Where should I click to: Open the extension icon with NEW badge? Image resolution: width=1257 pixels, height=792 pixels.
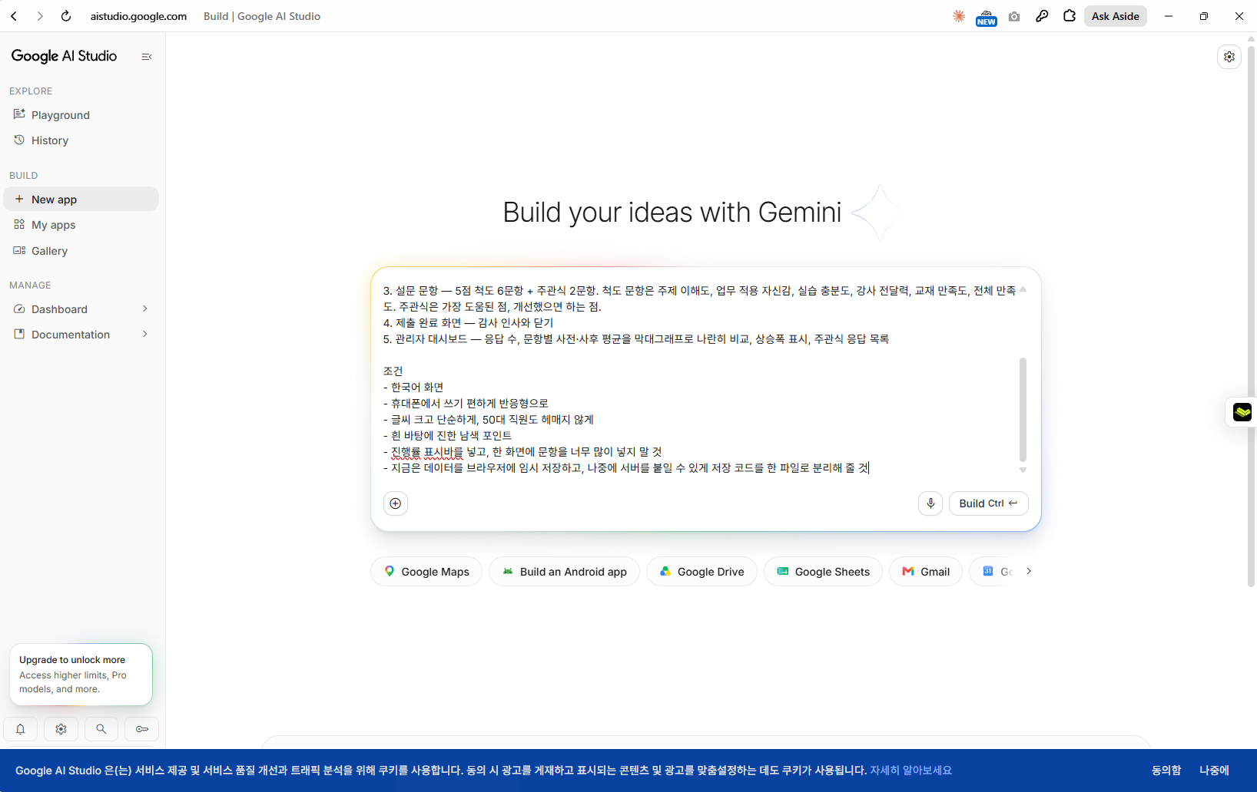987,17
